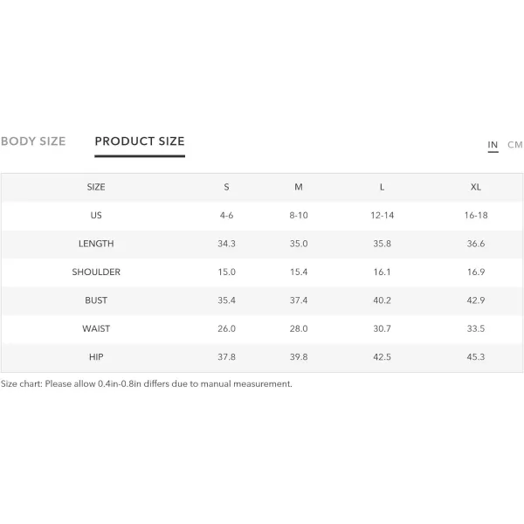This screenshot has height=524, width=524.
Task: Click the US row label
Action: coord(96,215)
